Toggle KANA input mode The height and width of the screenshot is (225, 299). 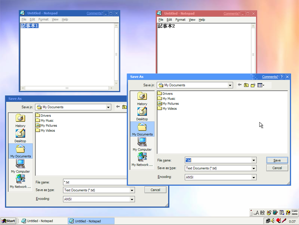pos(295,214)
